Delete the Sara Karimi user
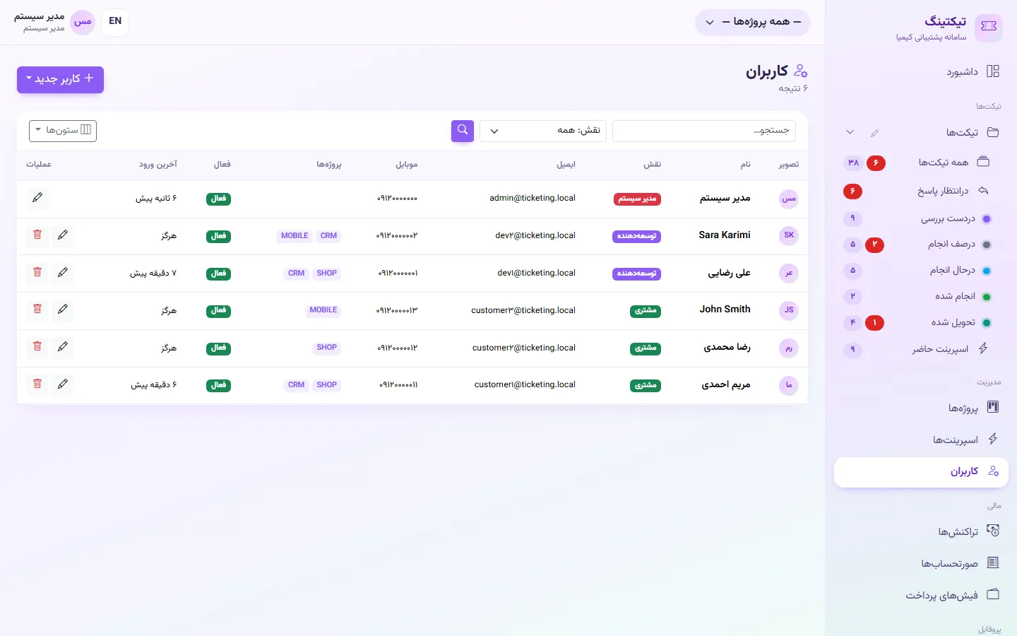This screenshot has height=636, width=1017. (37, 235)
